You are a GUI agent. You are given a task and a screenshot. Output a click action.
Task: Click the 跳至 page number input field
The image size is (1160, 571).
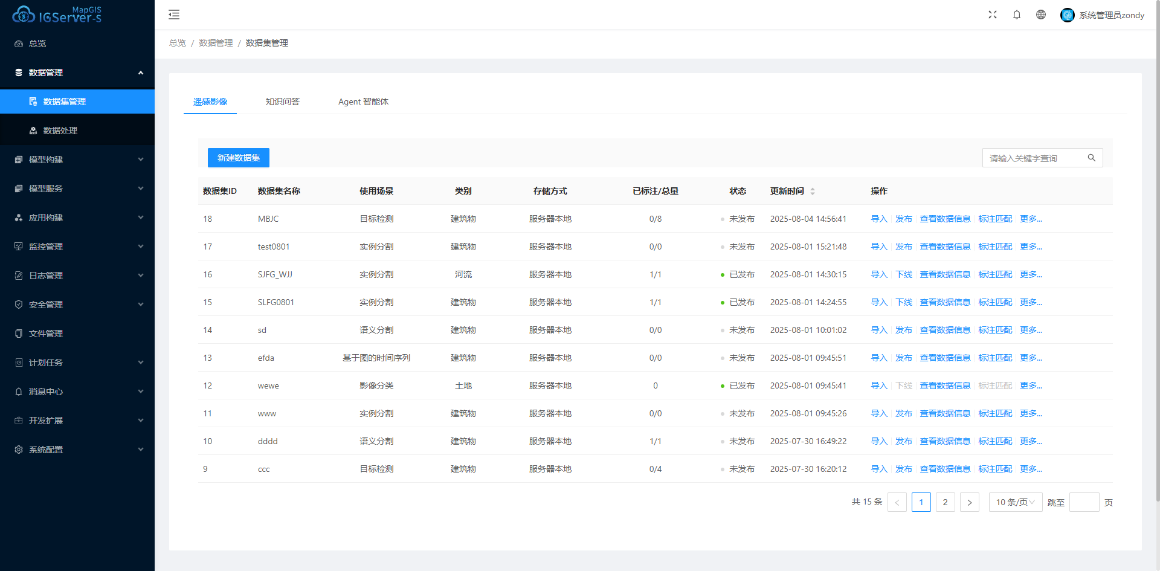click(1084, 502)
